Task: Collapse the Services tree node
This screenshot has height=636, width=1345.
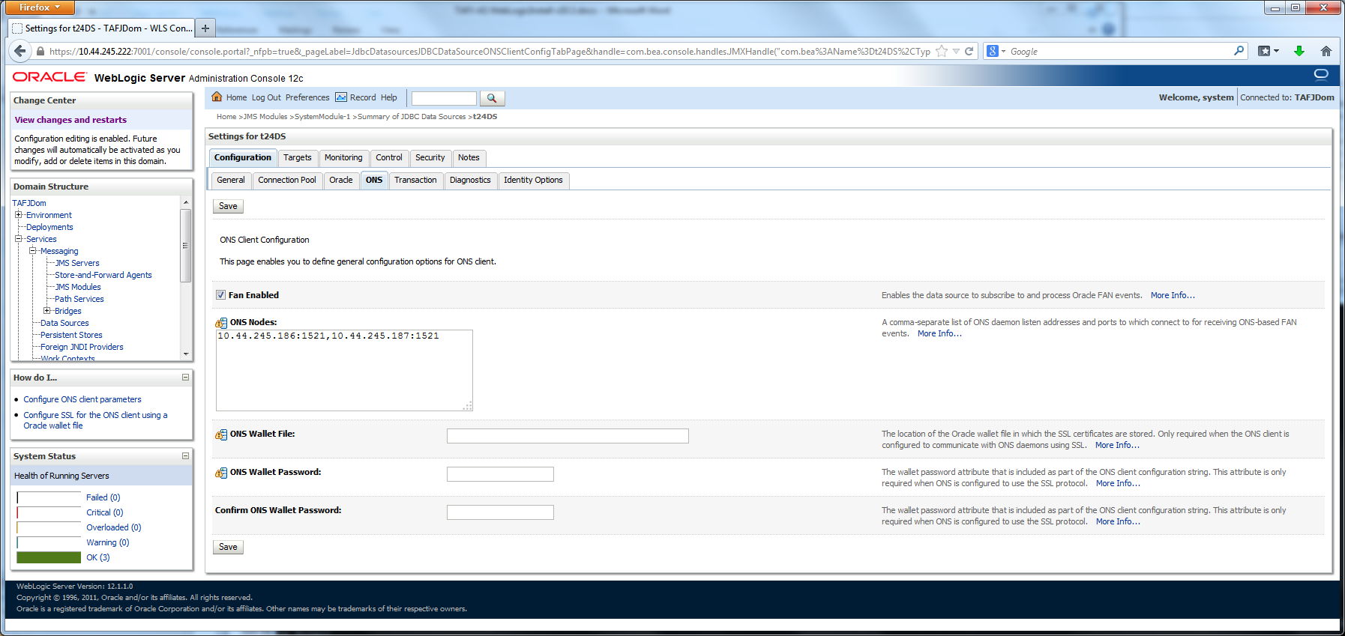Action: 19,239
